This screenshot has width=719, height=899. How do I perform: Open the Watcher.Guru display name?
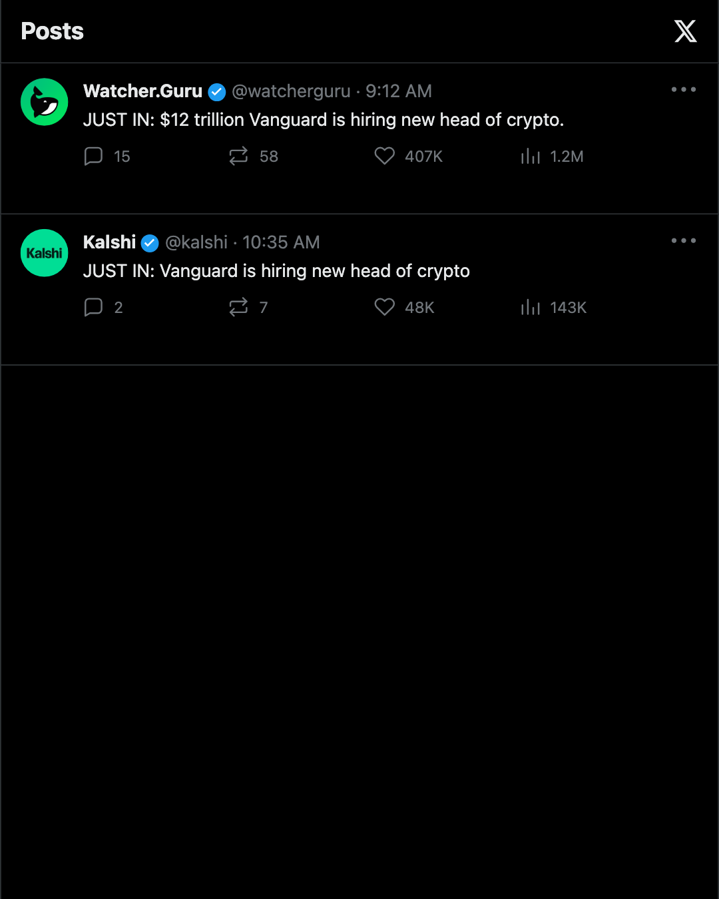click(142, 91)
